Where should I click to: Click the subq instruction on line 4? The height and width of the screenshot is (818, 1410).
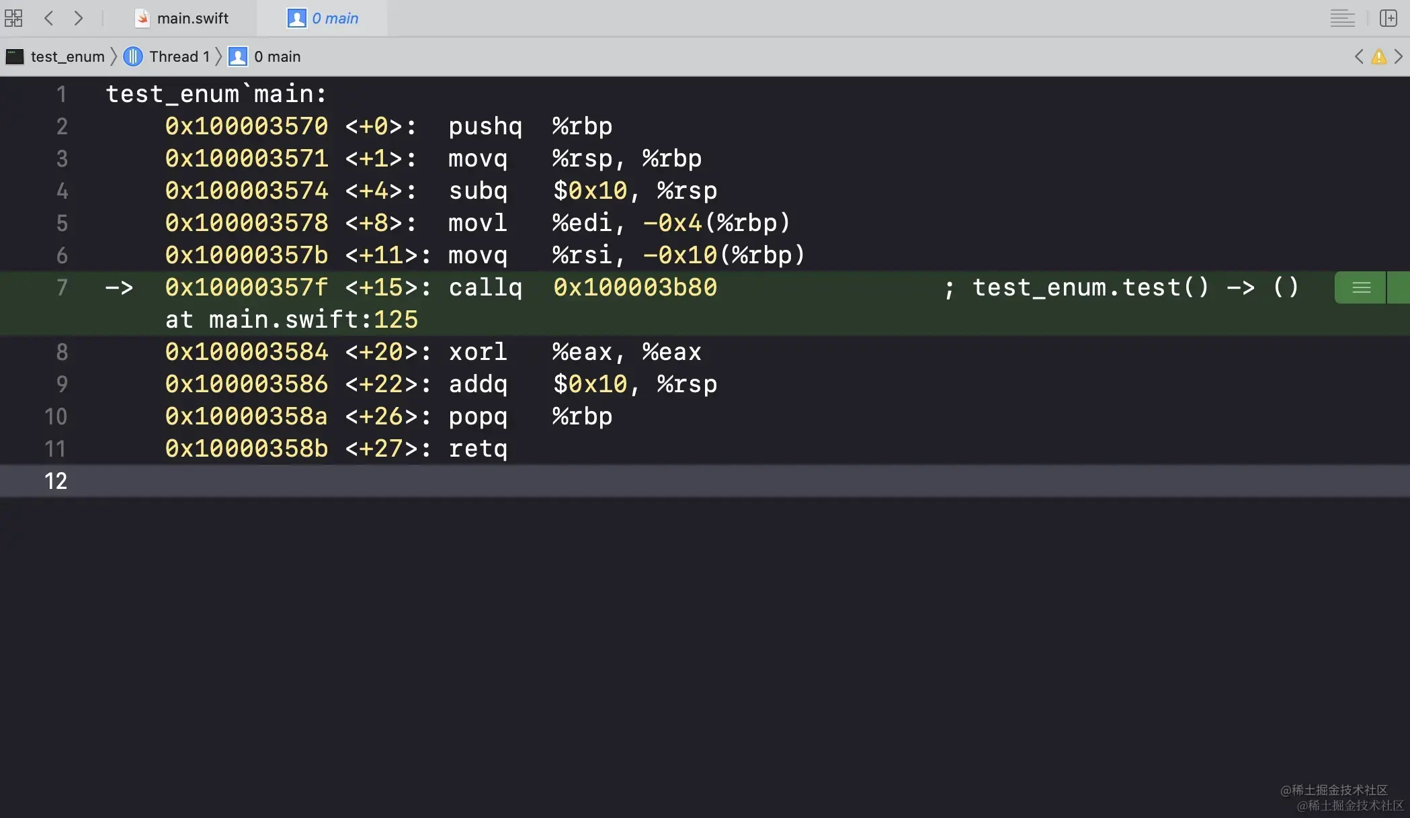pos(478,191)
